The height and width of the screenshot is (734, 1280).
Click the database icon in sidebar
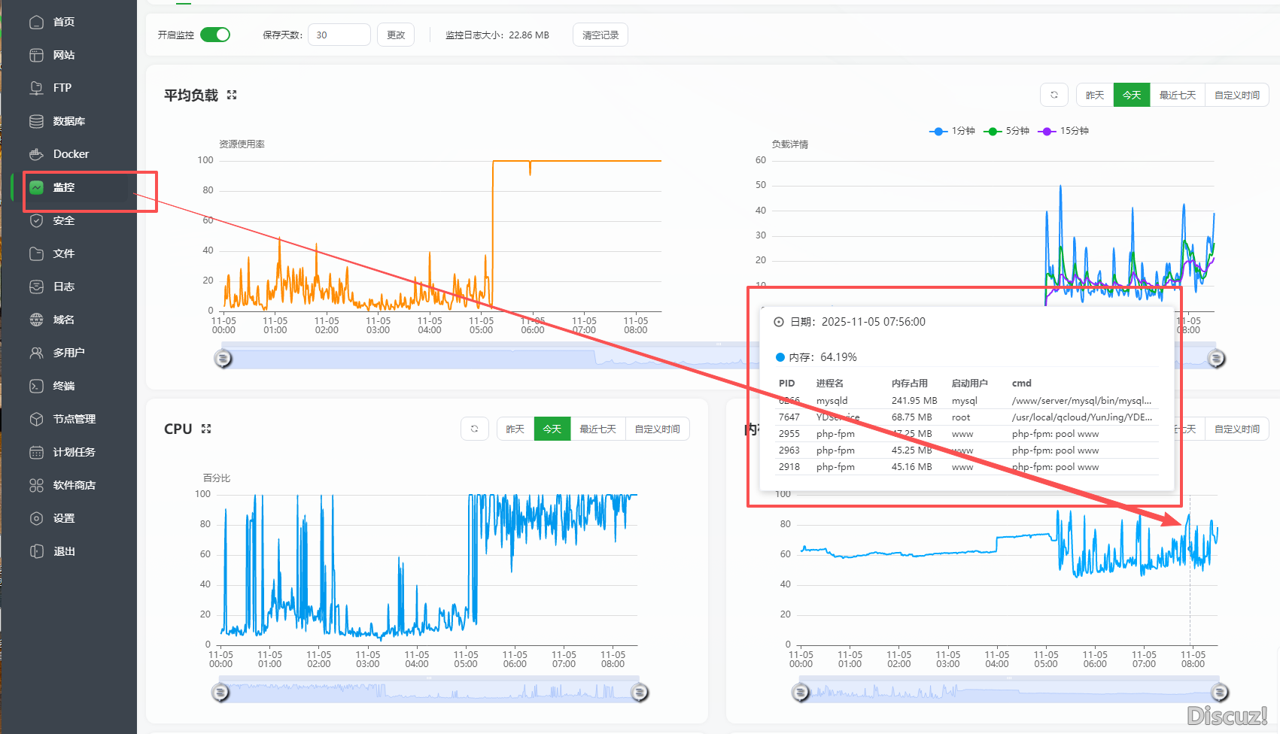(36, 121)
